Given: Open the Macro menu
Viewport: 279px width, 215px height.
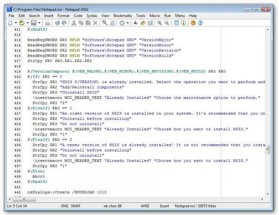Looking at the screenshot, I should tap(155, 16).
